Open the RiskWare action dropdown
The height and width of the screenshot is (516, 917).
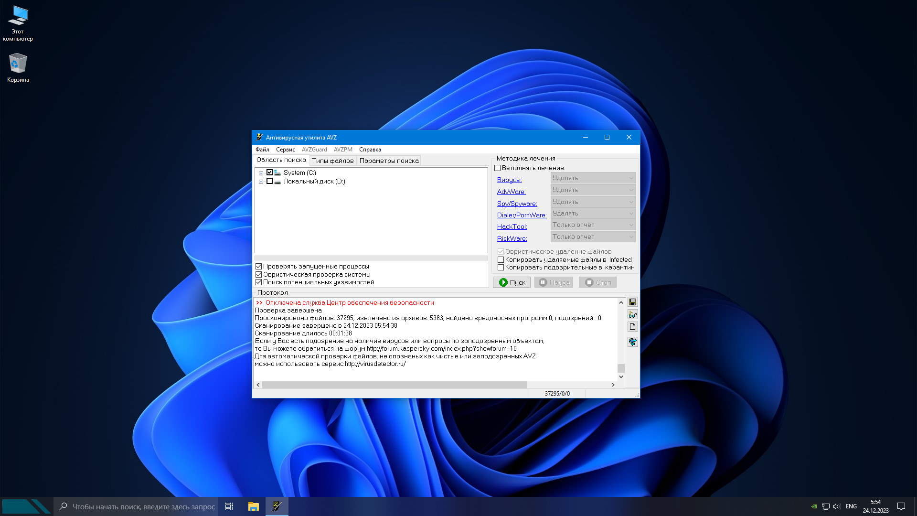593,237
